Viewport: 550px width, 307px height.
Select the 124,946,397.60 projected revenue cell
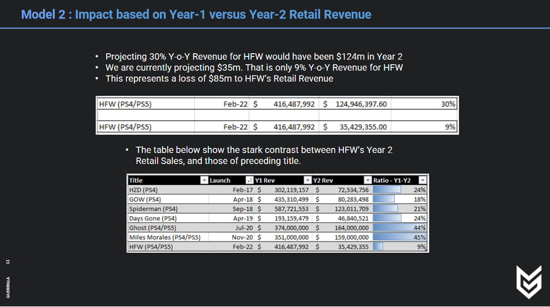pos(354,104)
